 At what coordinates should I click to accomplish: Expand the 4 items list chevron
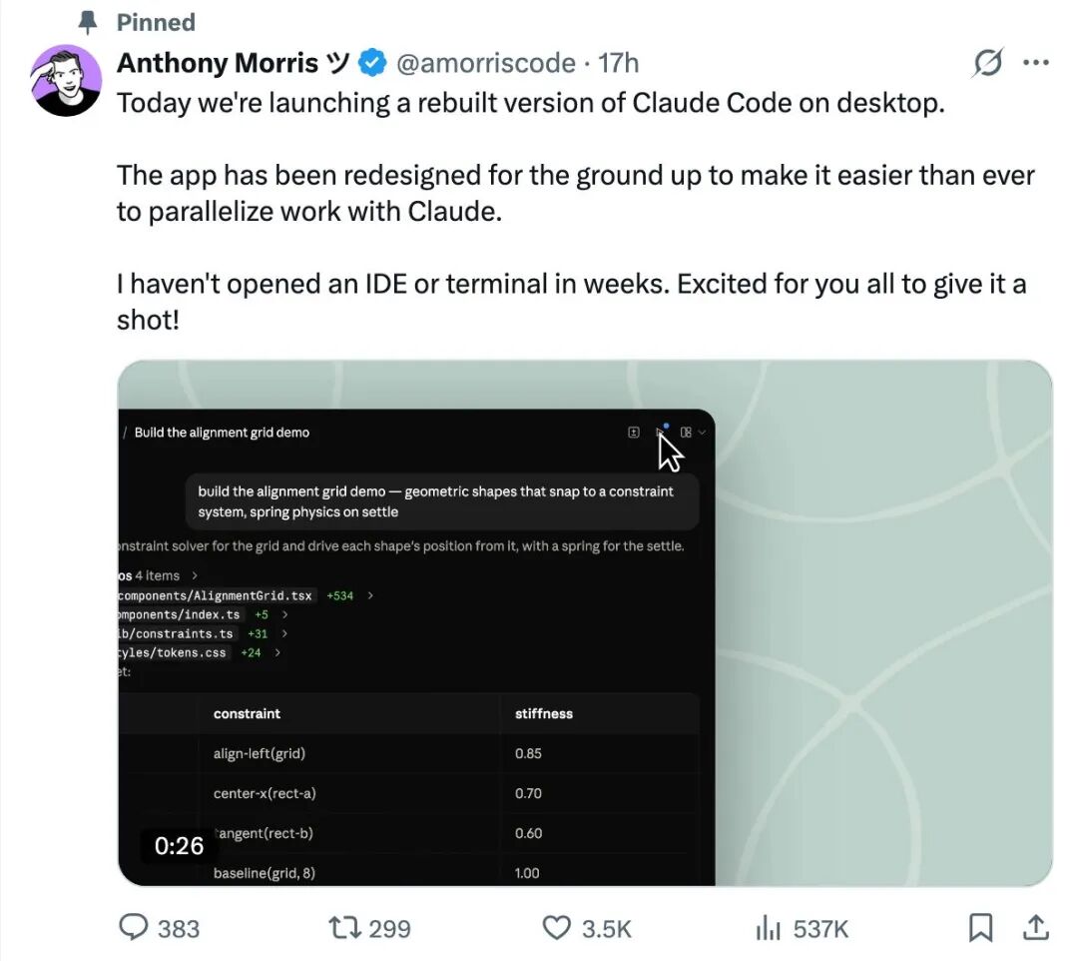coord(195,575)
